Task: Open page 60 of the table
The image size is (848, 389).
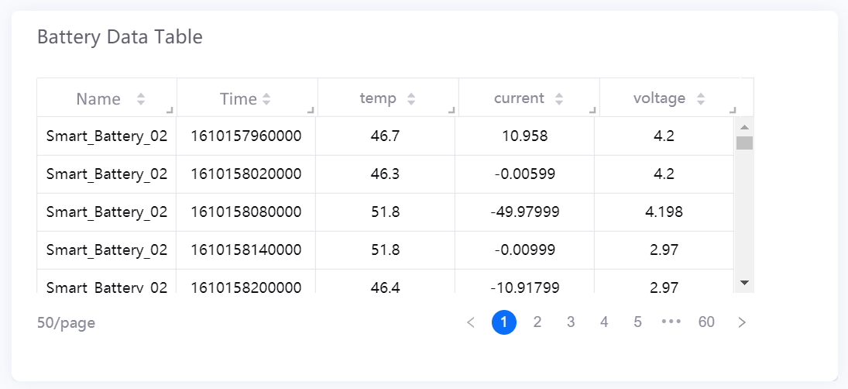Action: pyautogui.click(x=706, y=322)
